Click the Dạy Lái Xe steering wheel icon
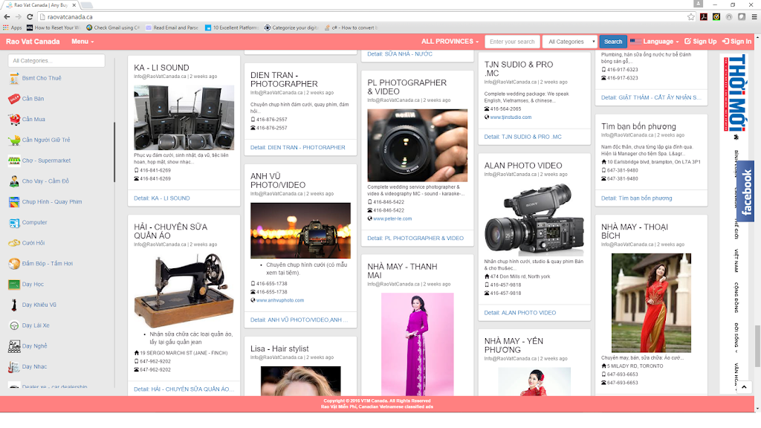This screenshot has height=428, width=761. point(14,325)
